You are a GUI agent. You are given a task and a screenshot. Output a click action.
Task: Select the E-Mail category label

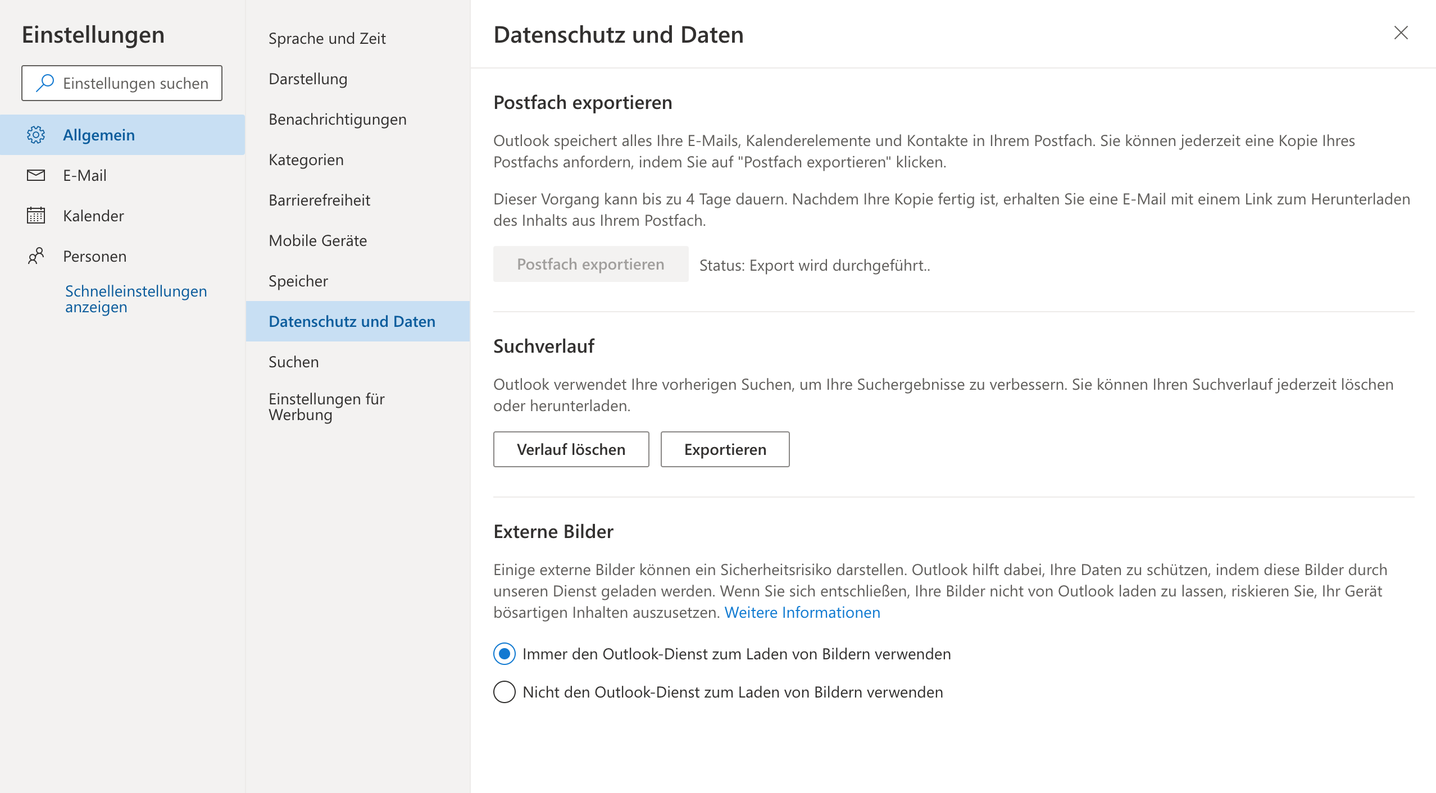pyautogui.click(x=85, y=175)
